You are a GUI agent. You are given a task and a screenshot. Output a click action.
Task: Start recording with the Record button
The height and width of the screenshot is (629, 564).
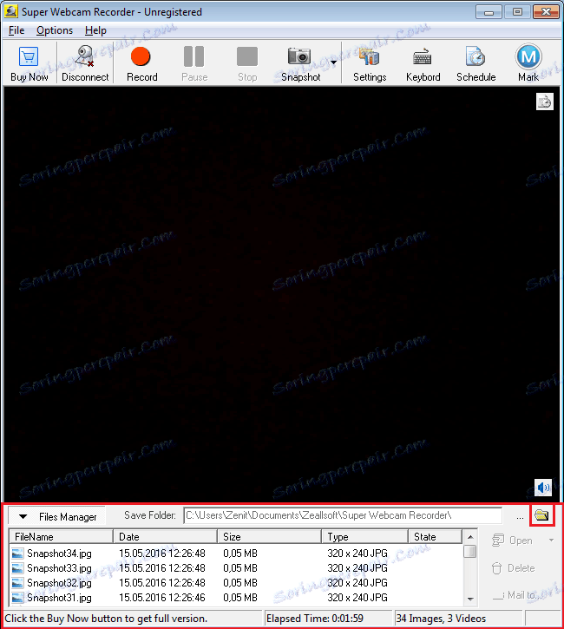141,63
